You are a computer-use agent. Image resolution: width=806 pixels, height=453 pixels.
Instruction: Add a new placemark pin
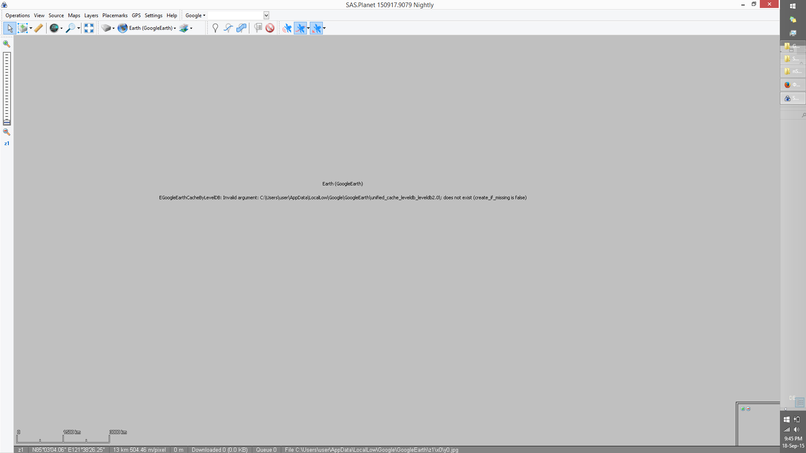tap(215, 28)
